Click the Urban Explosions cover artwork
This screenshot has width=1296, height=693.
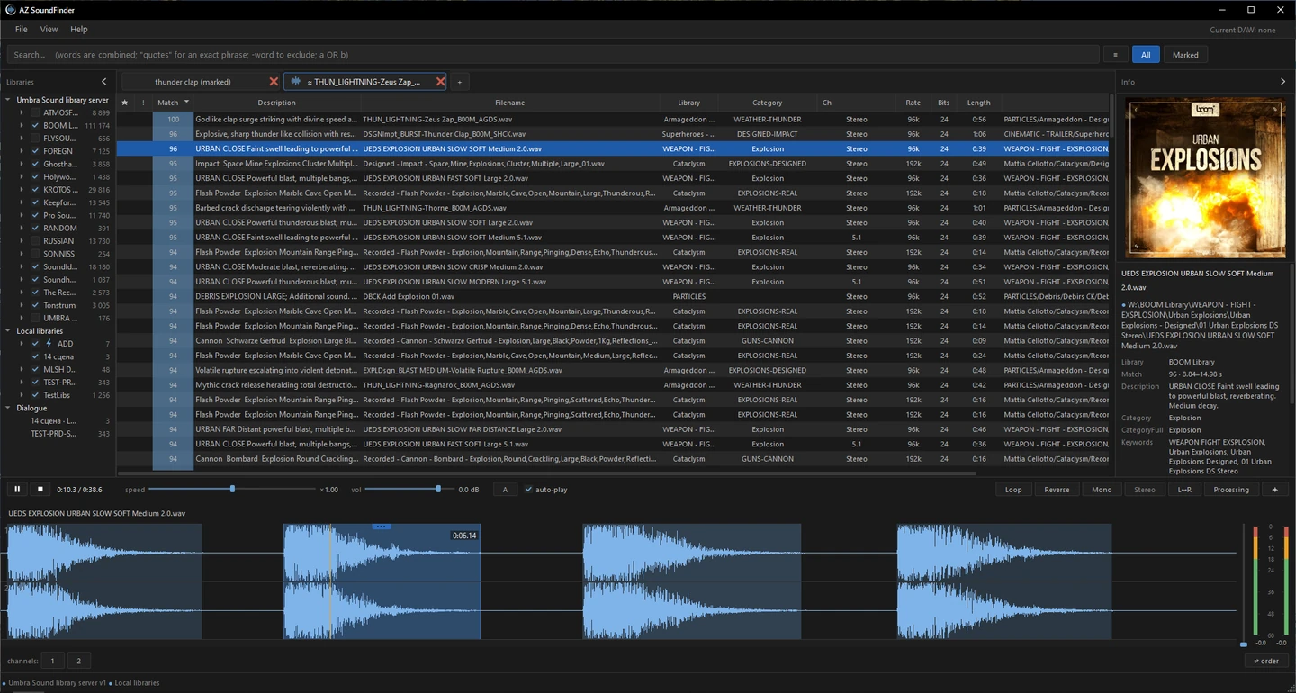pyautogui.click(x=1205, y=178)
